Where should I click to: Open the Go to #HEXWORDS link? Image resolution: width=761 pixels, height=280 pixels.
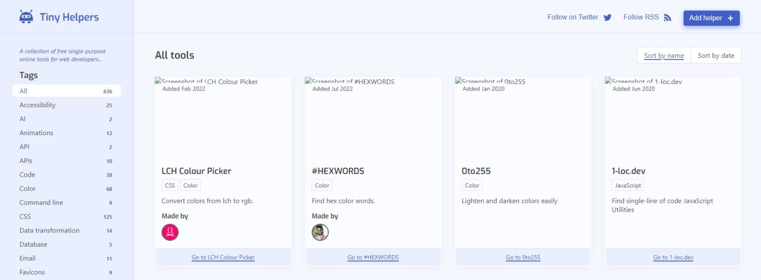[x=373, y=257]
